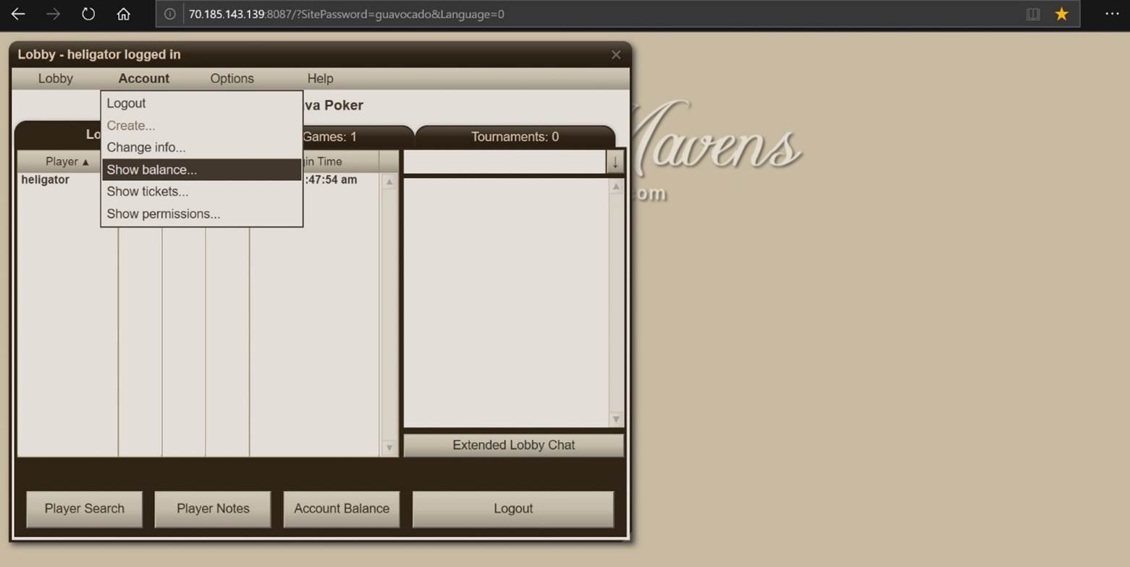The width and height of the screenshot is (1130, 567).
Task: Open the Account Balance dialog
Action: pos(341,508)
